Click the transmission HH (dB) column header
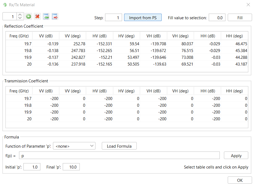 point(208,91)
